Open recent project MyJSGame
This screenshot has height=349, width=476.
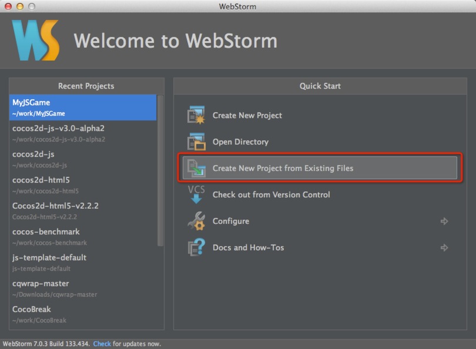point(83,108)
